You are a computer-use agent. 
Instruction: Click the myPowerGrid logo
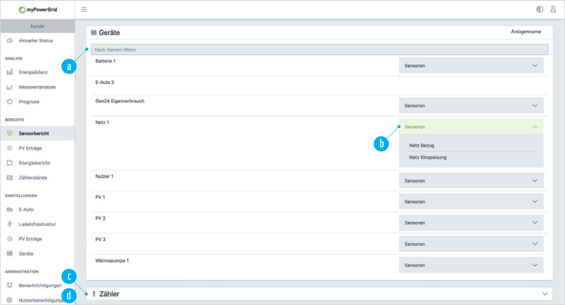(x=37, y=10)
